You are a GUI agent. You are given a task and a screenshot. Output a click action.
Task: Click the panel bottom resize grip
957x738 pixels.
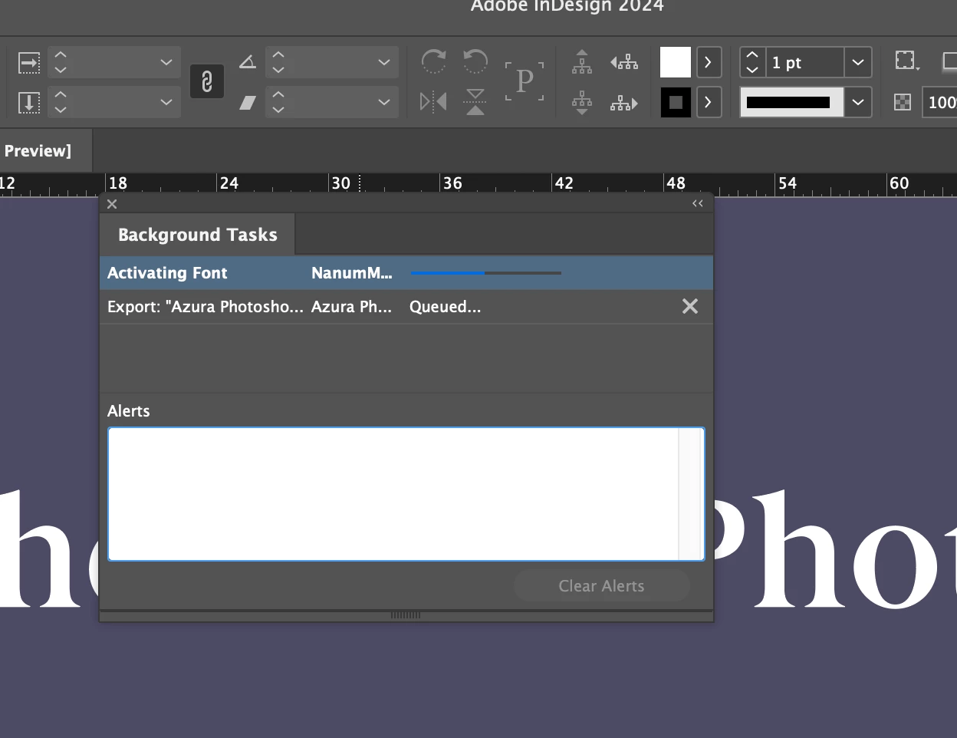tap(406, 615)
